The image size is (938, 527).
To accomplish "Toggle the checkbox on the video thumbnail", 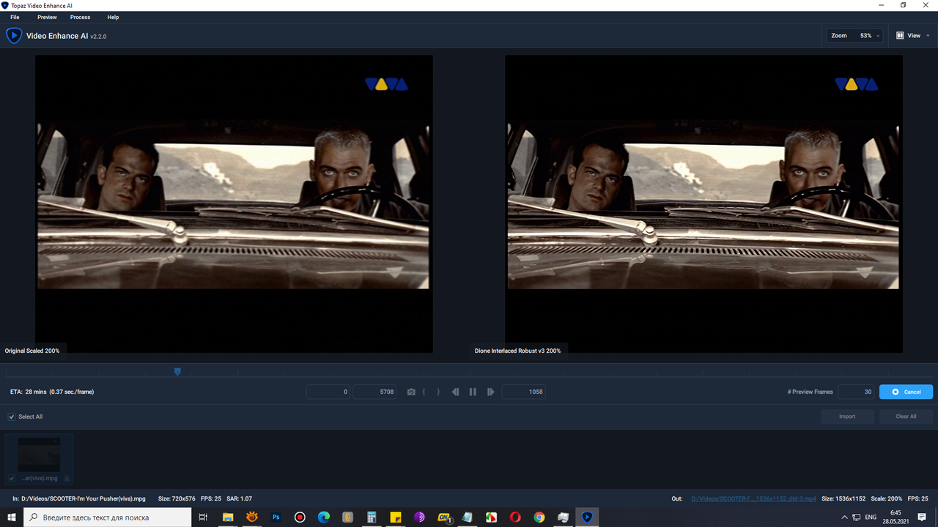I will point(11,478).
